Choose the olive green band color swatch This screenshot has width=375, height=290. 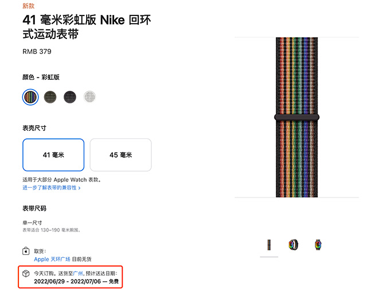pos(50,96)
